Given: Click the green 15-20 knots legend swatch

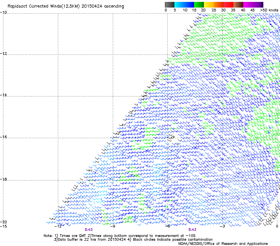Looking at the screenshot, I should tap(199, 5).
